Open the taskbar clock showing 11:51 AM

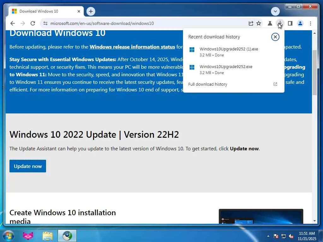click(307, 236)
